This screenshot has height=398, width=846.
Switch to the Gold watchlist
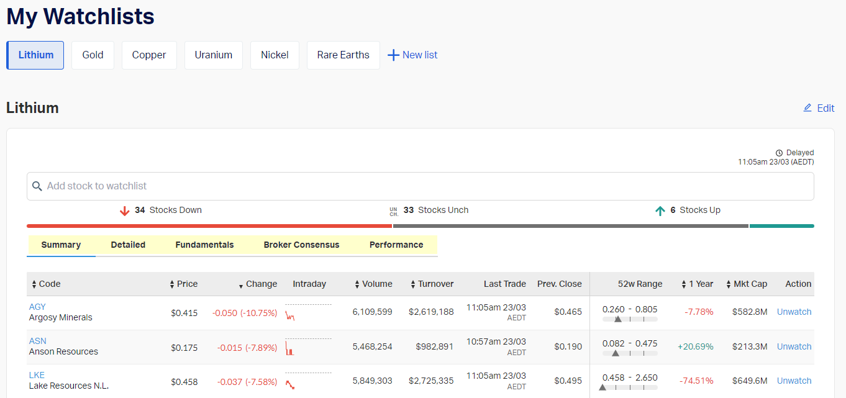point(93,55)
